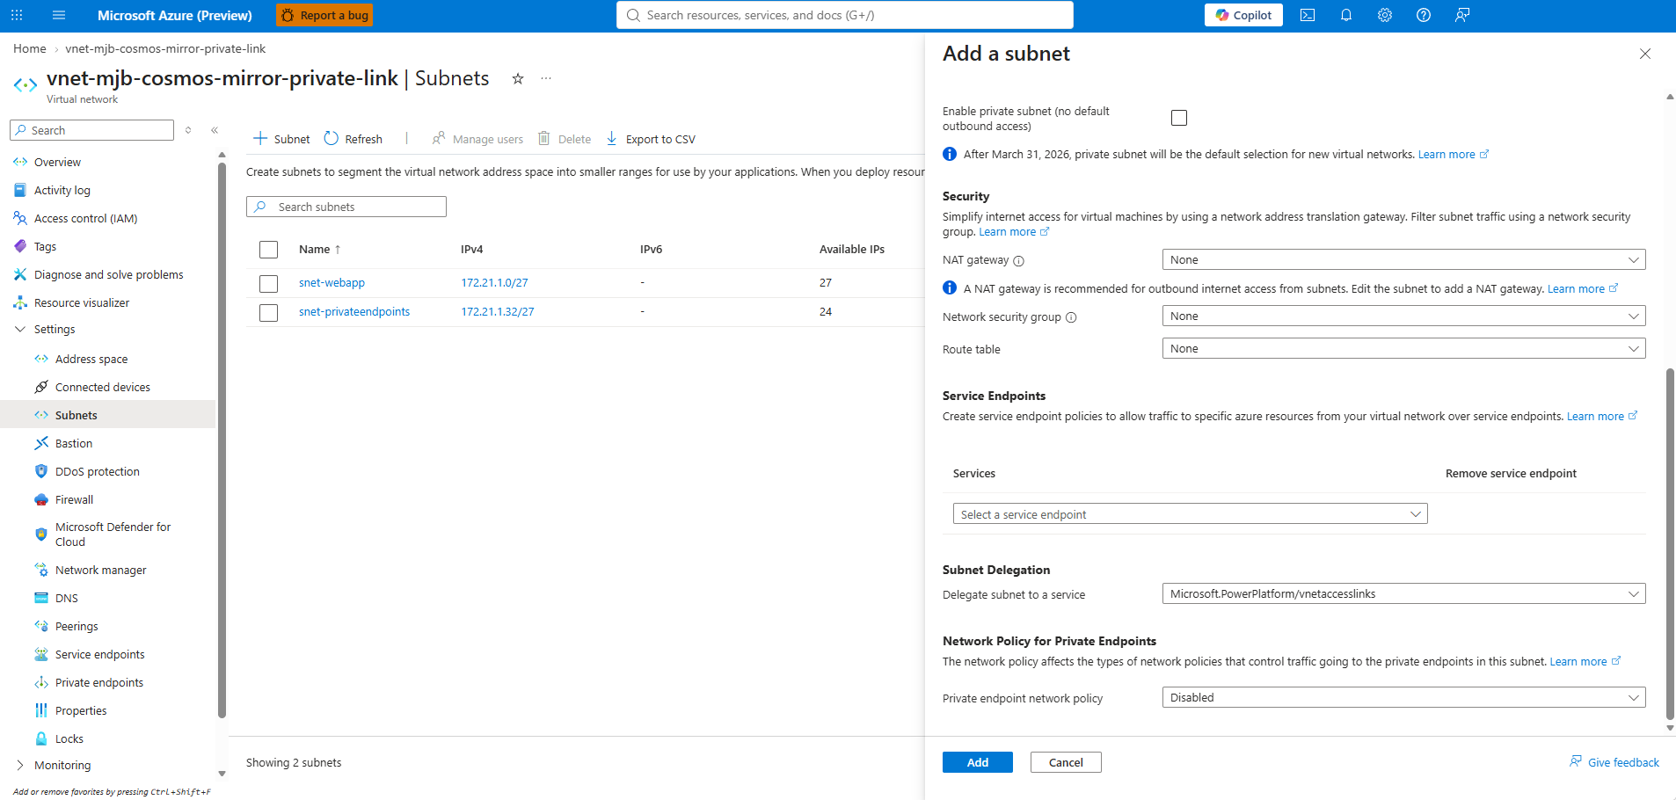Click the virtual network resource icon

[x=26, y=85]
